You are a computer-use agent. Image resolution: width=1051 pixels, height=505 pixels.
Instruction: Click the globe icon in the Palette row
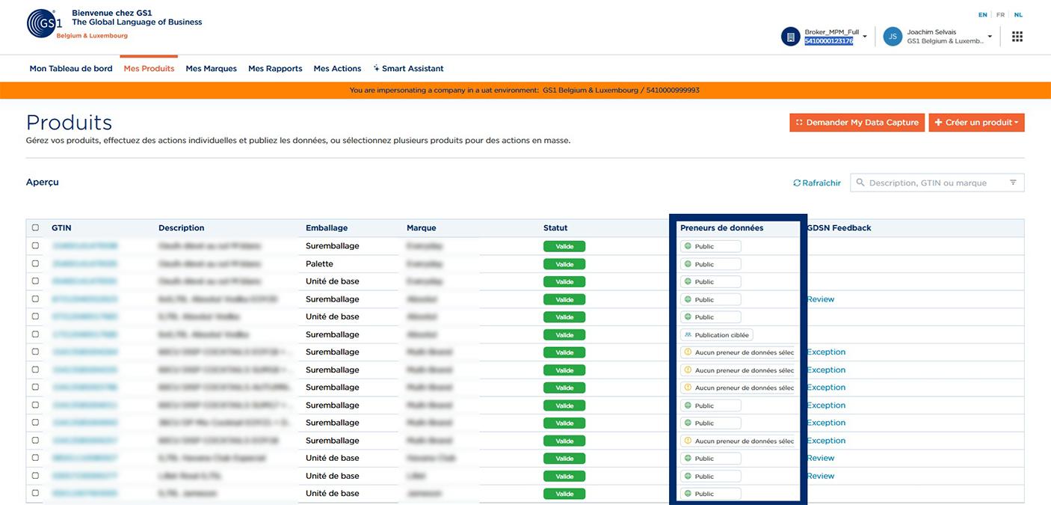click(x=688, y=264)
